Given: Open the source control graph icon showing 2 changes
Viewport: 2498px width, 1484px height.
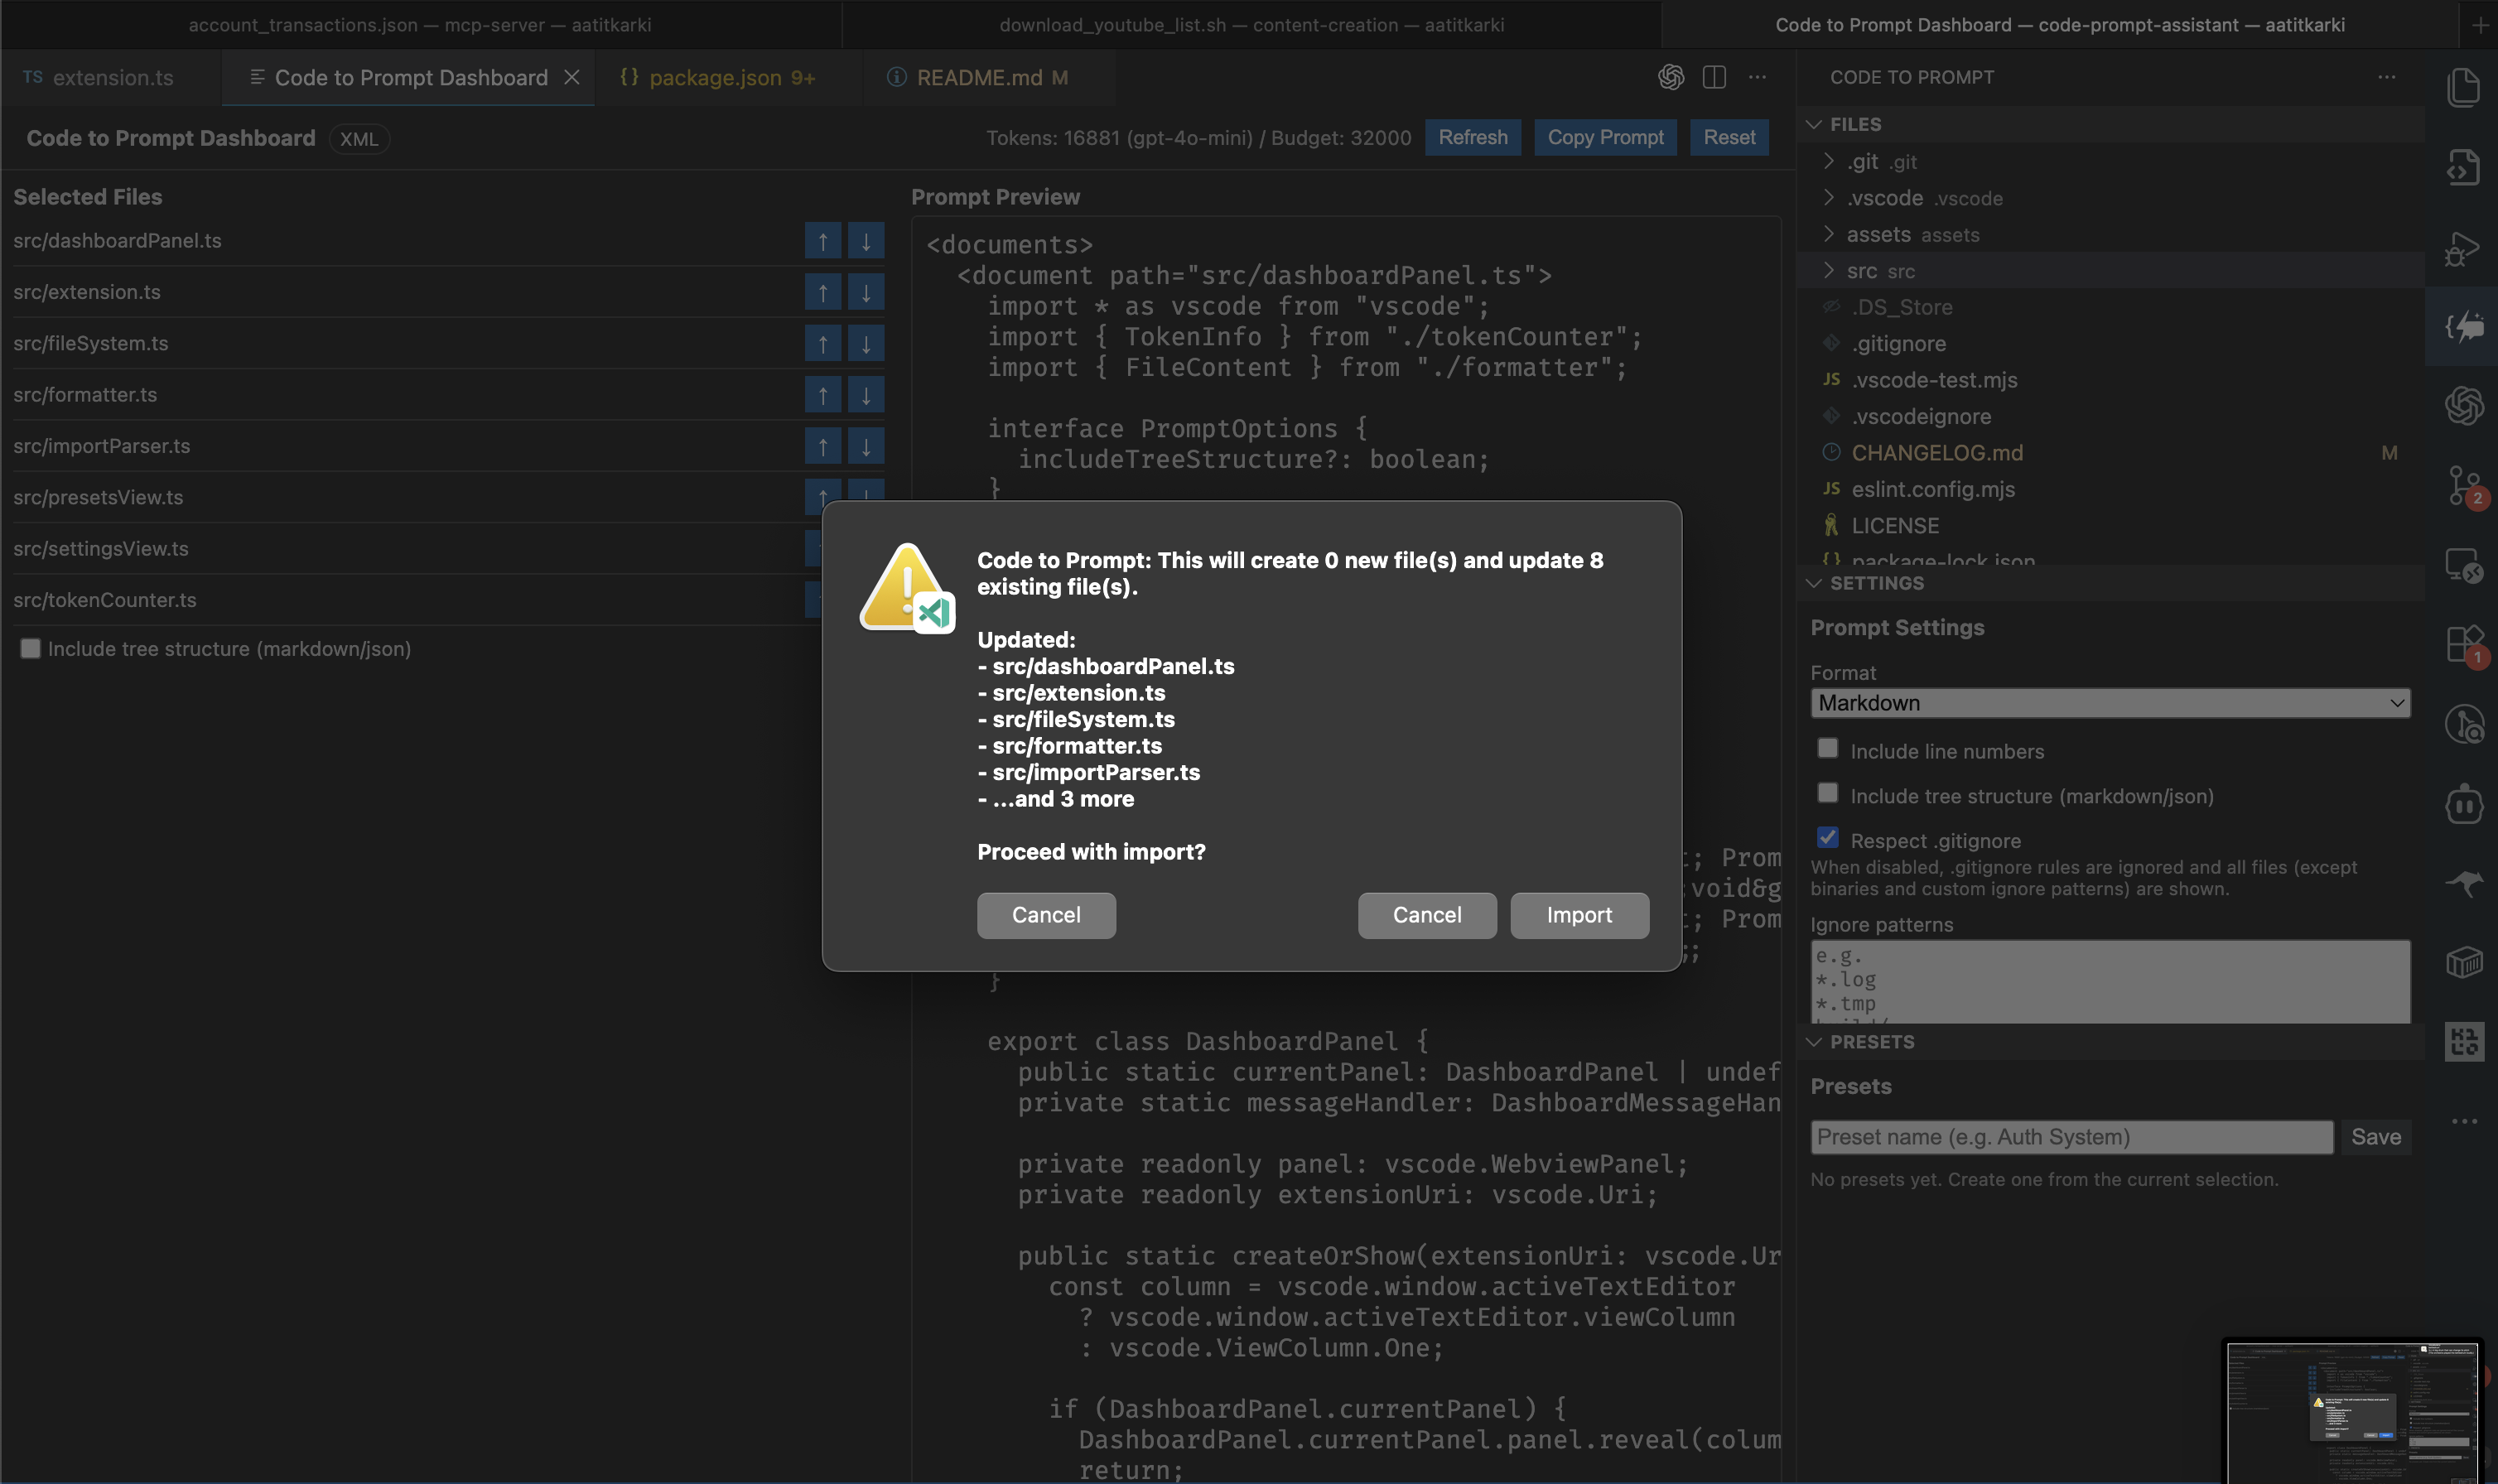Looking at the screenshot, I should (2464, 487).
